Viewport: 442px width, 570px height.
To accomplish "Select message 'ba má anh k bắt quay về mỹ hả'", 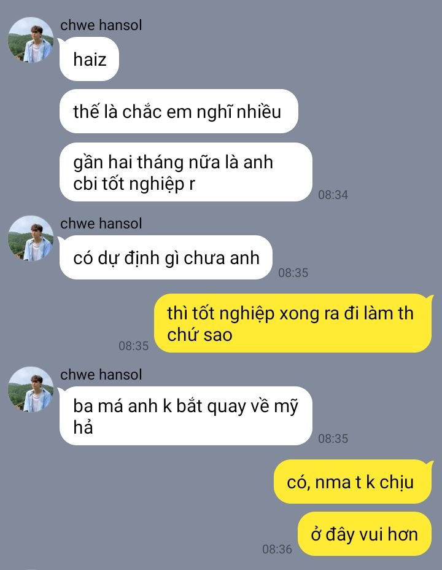I will pos(185,416).
